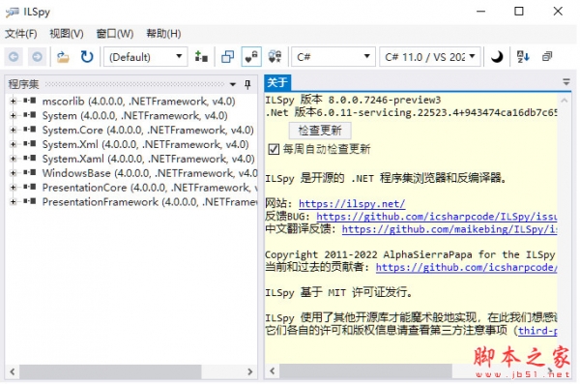Expand the PresentationCore assembly node
The height and width of the screenshot is (384, 580).
click(13, 188)
